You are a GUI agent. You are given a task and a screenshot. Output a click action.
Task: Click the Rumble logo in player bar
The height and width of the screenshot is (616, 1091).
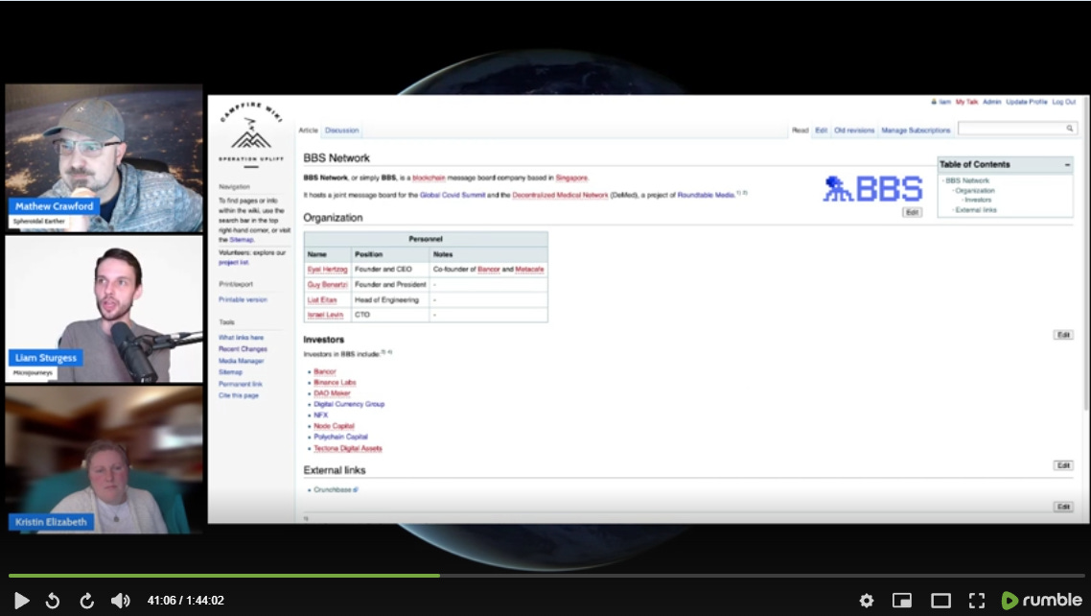click(x=1041, y=600)
